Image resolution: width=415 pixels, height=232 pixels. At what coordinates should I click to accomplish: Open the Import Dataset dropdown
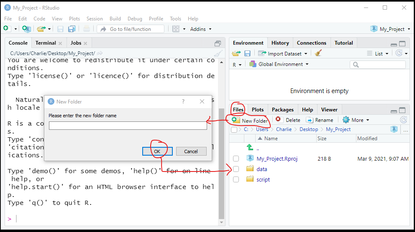coord(283,53)
